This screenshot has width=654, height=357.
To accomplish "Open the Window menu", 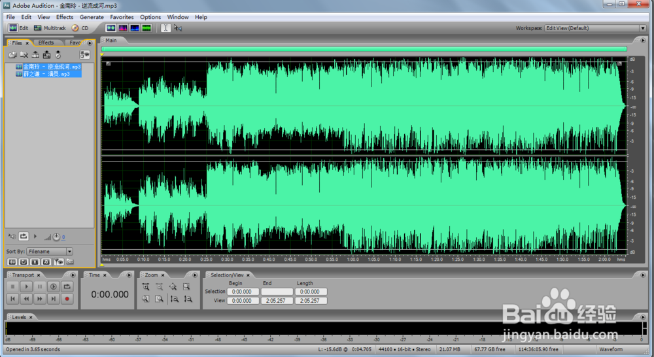I will coord(178,17).
